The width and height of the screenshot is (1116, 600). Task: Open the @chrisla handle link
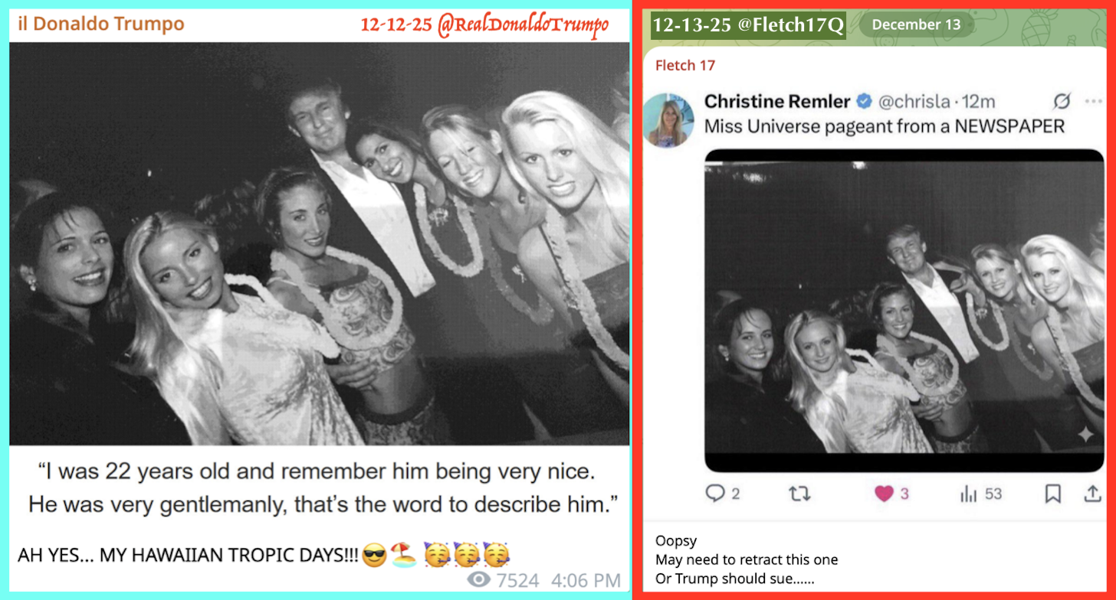914,102
